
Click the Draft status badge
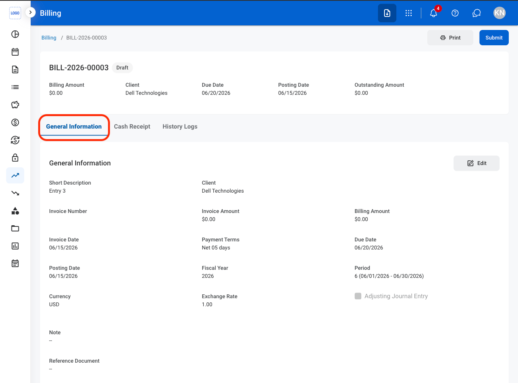click(x=122, y=68)
